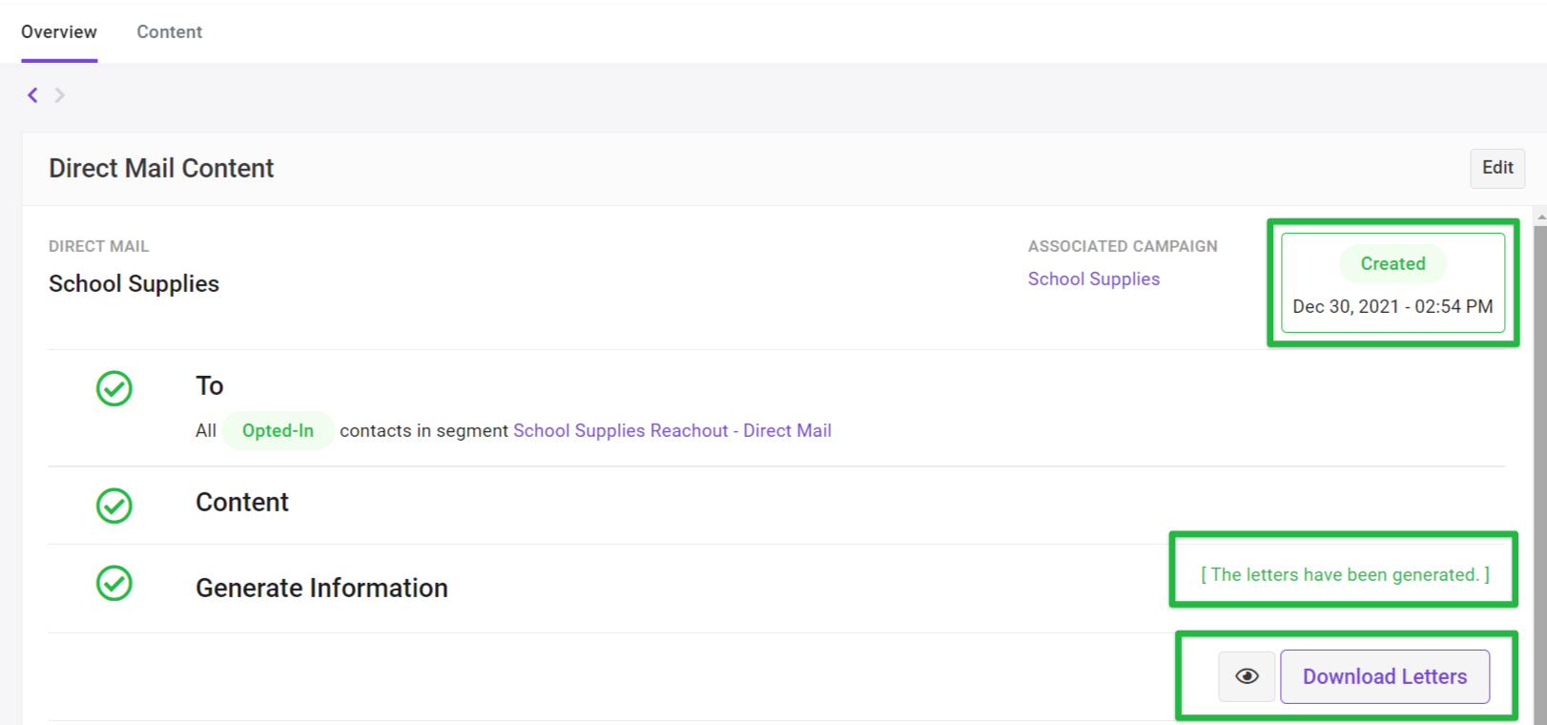The width and height of the screenshot is (1547, 725).
Task: Click the green Created status badge
Action: (1392, 263)
